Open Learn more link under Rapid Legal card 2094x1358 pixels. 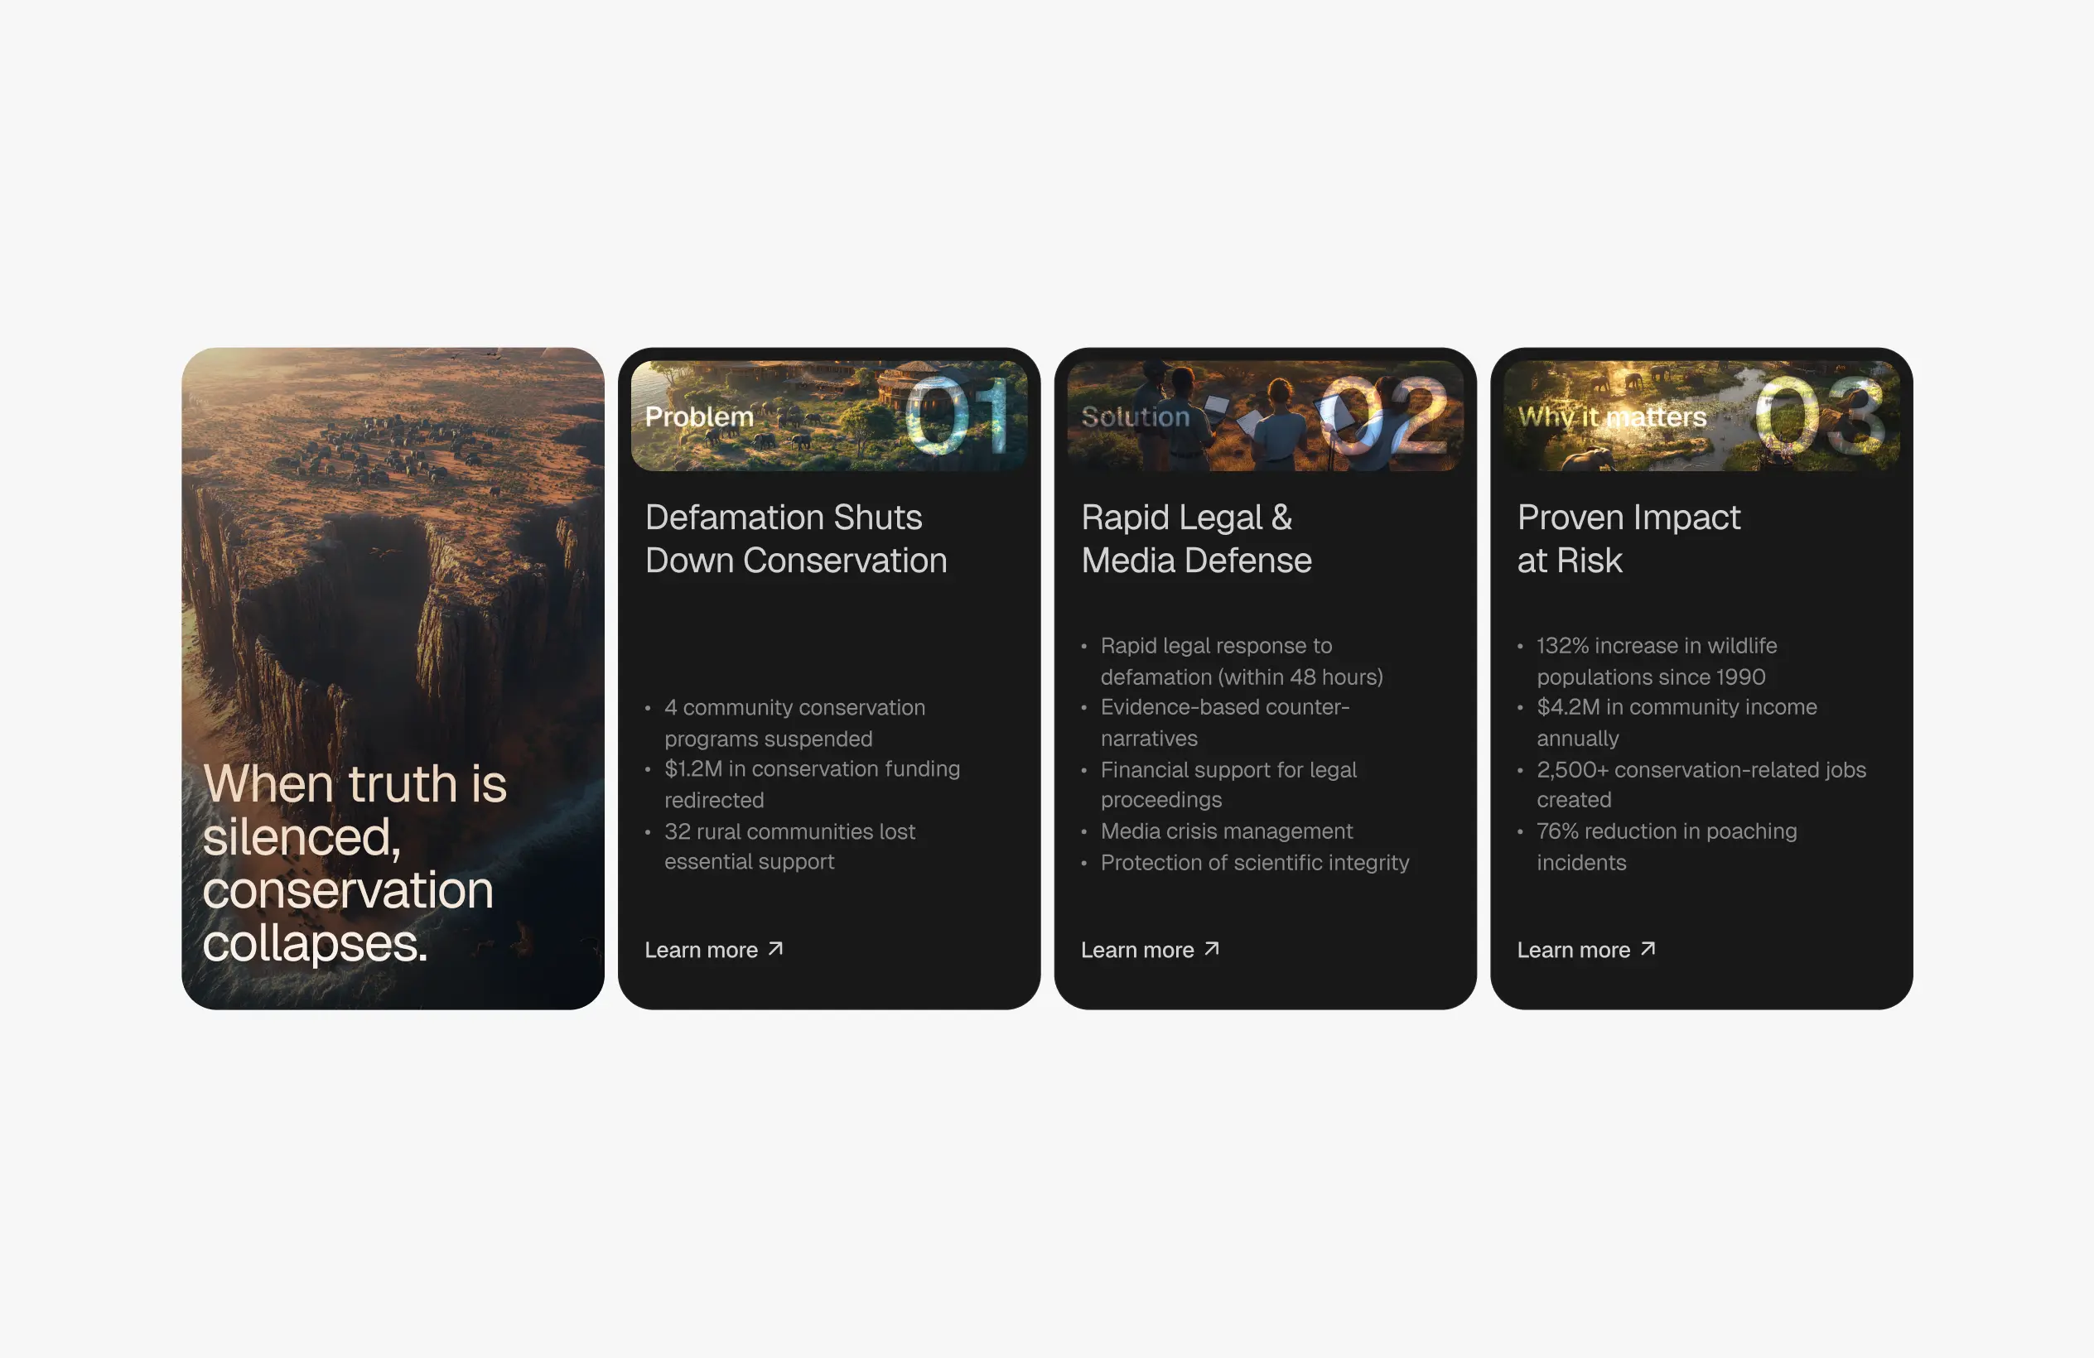[1136, 950]
